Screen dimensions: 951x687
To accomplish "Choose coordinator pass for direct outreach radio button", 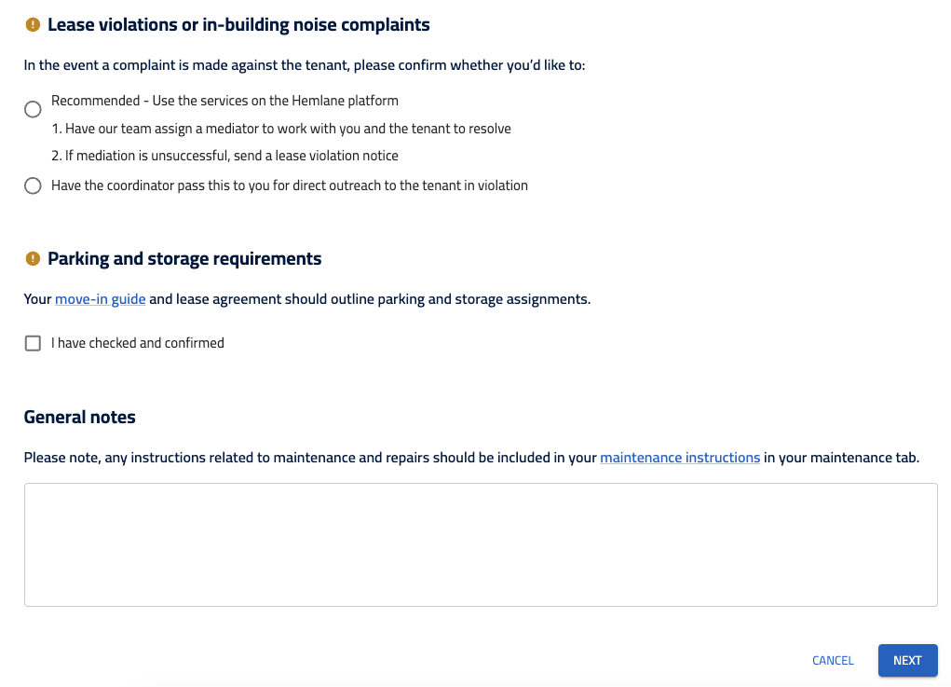I will click(33, 185).
